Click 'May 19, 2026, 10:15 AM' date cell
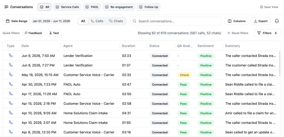The image size is (284, 137). pyautogui.click(x=40, y=75)
